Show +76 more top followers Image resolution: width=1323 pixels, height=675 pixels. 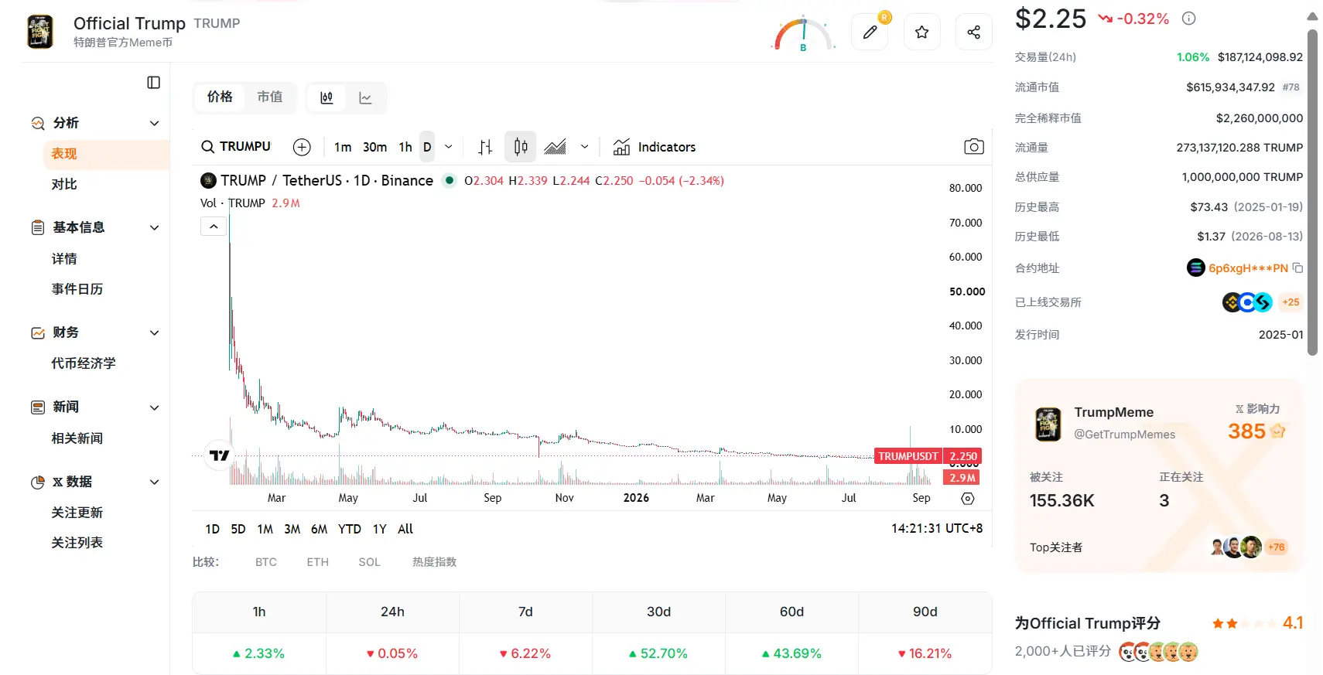pyautogui.click(x=1276, y=547)
